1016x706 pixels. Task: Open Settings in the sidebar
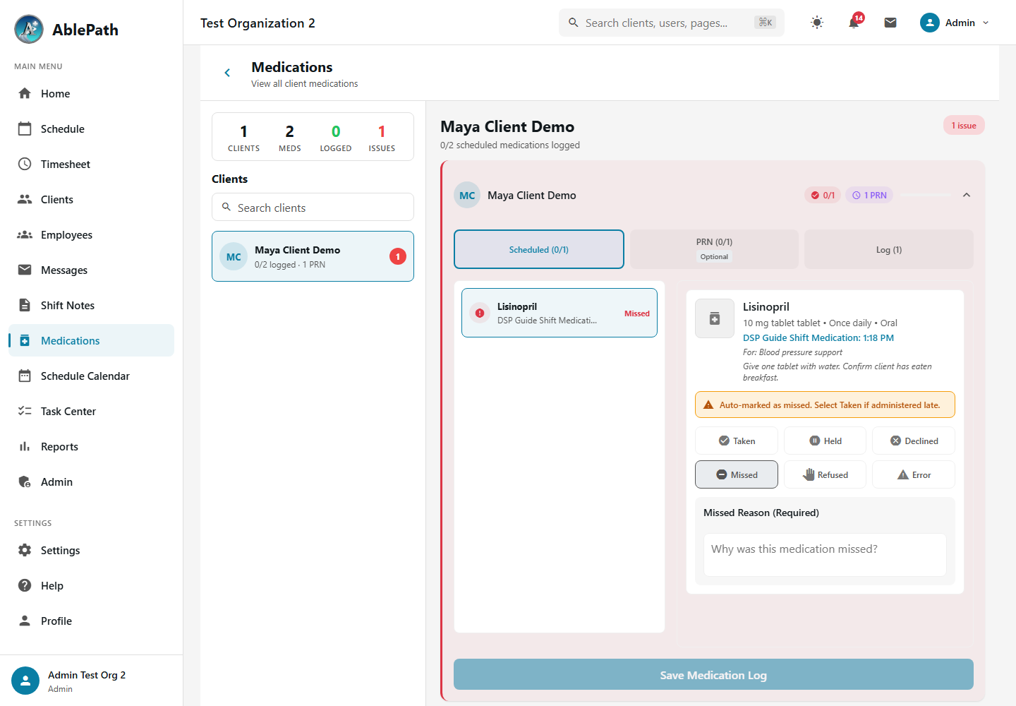click(91, 550)
